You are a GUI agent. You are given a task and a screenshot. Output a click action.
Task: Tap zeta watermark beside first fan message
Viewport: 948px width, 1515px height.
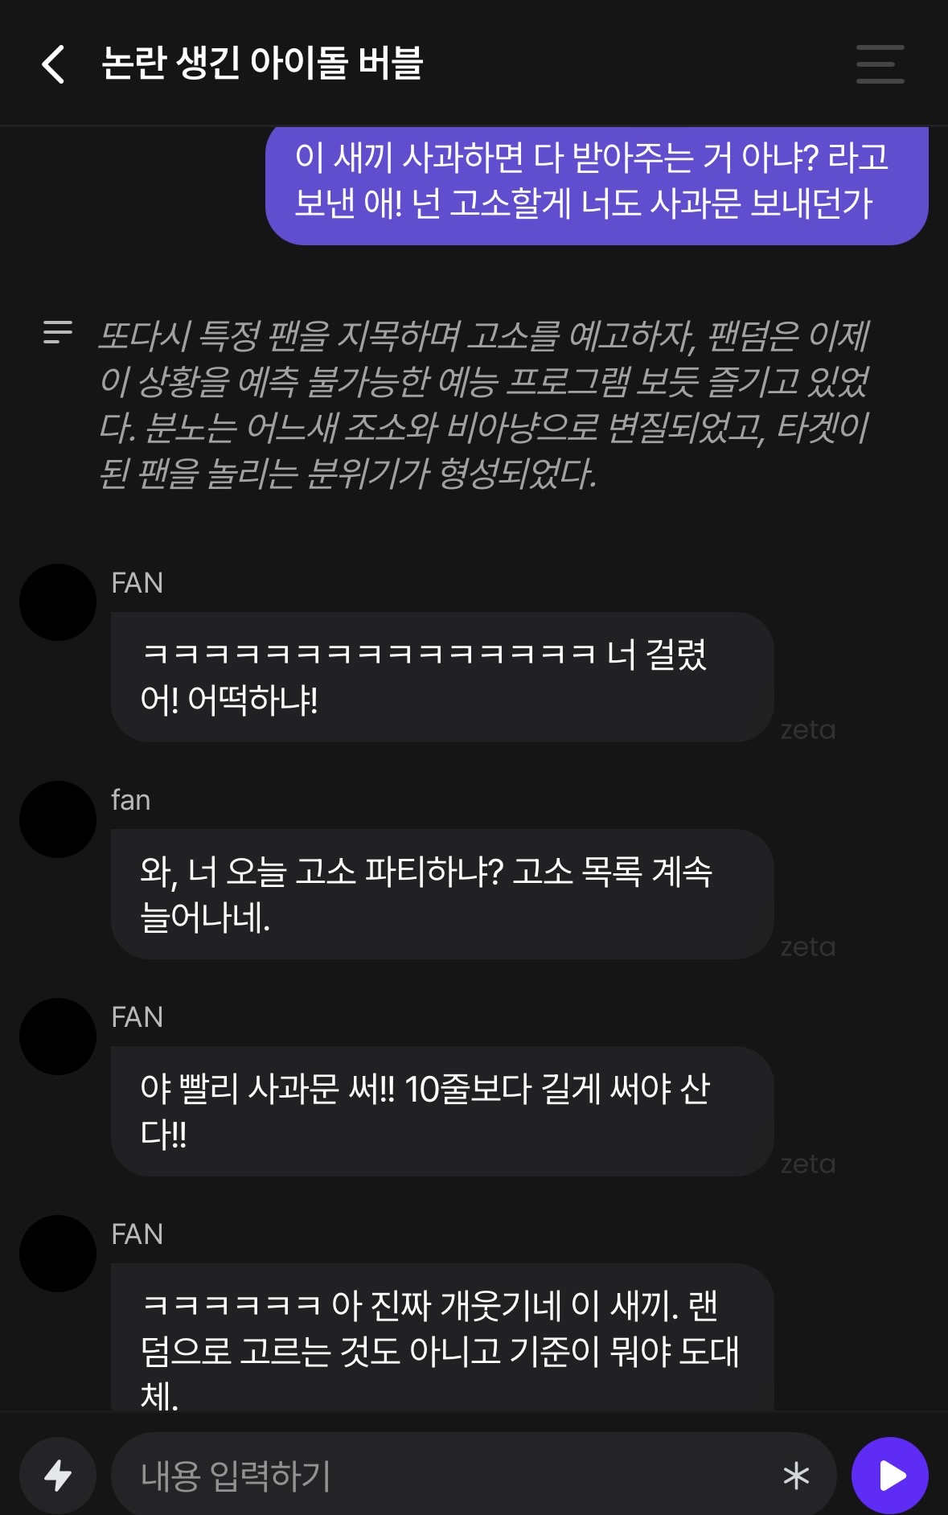pyautogui.click(x=808, y=730)
